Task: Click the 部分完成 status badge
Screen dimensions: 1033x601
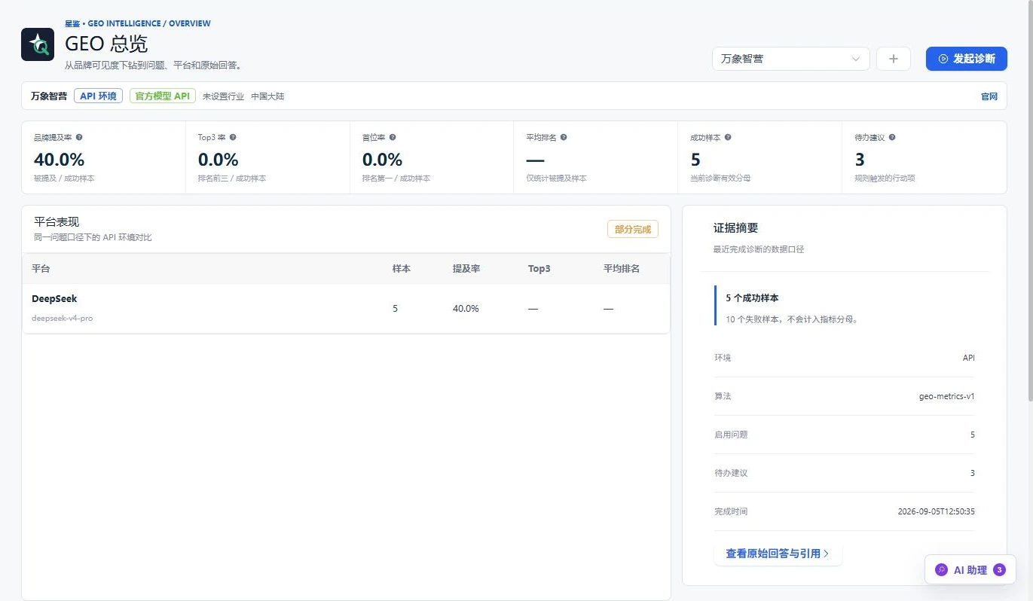Action: pyautogui.click(x=633, y=229)
